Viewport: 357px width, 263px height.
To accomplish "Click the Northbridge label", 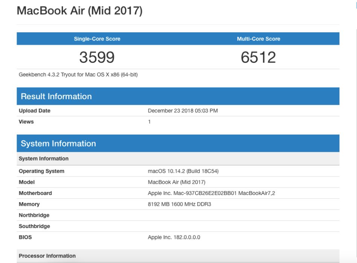I will coord(34,215).
